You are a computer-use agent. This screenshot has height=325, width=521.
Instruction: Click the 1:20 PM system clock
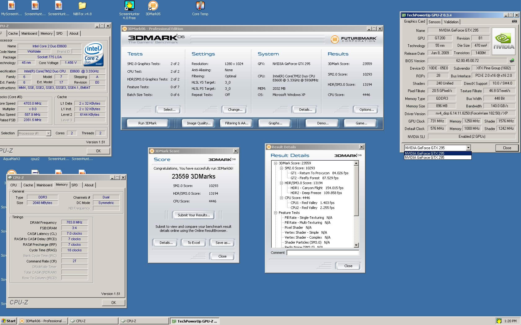tap(510, 321)
